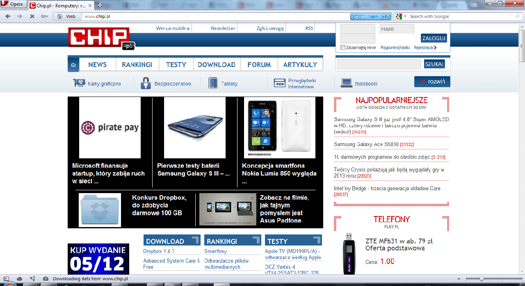Screen dimensions: 525x286
Task: Click the Web site badge in address bar
Action: (x=67, y=16)
